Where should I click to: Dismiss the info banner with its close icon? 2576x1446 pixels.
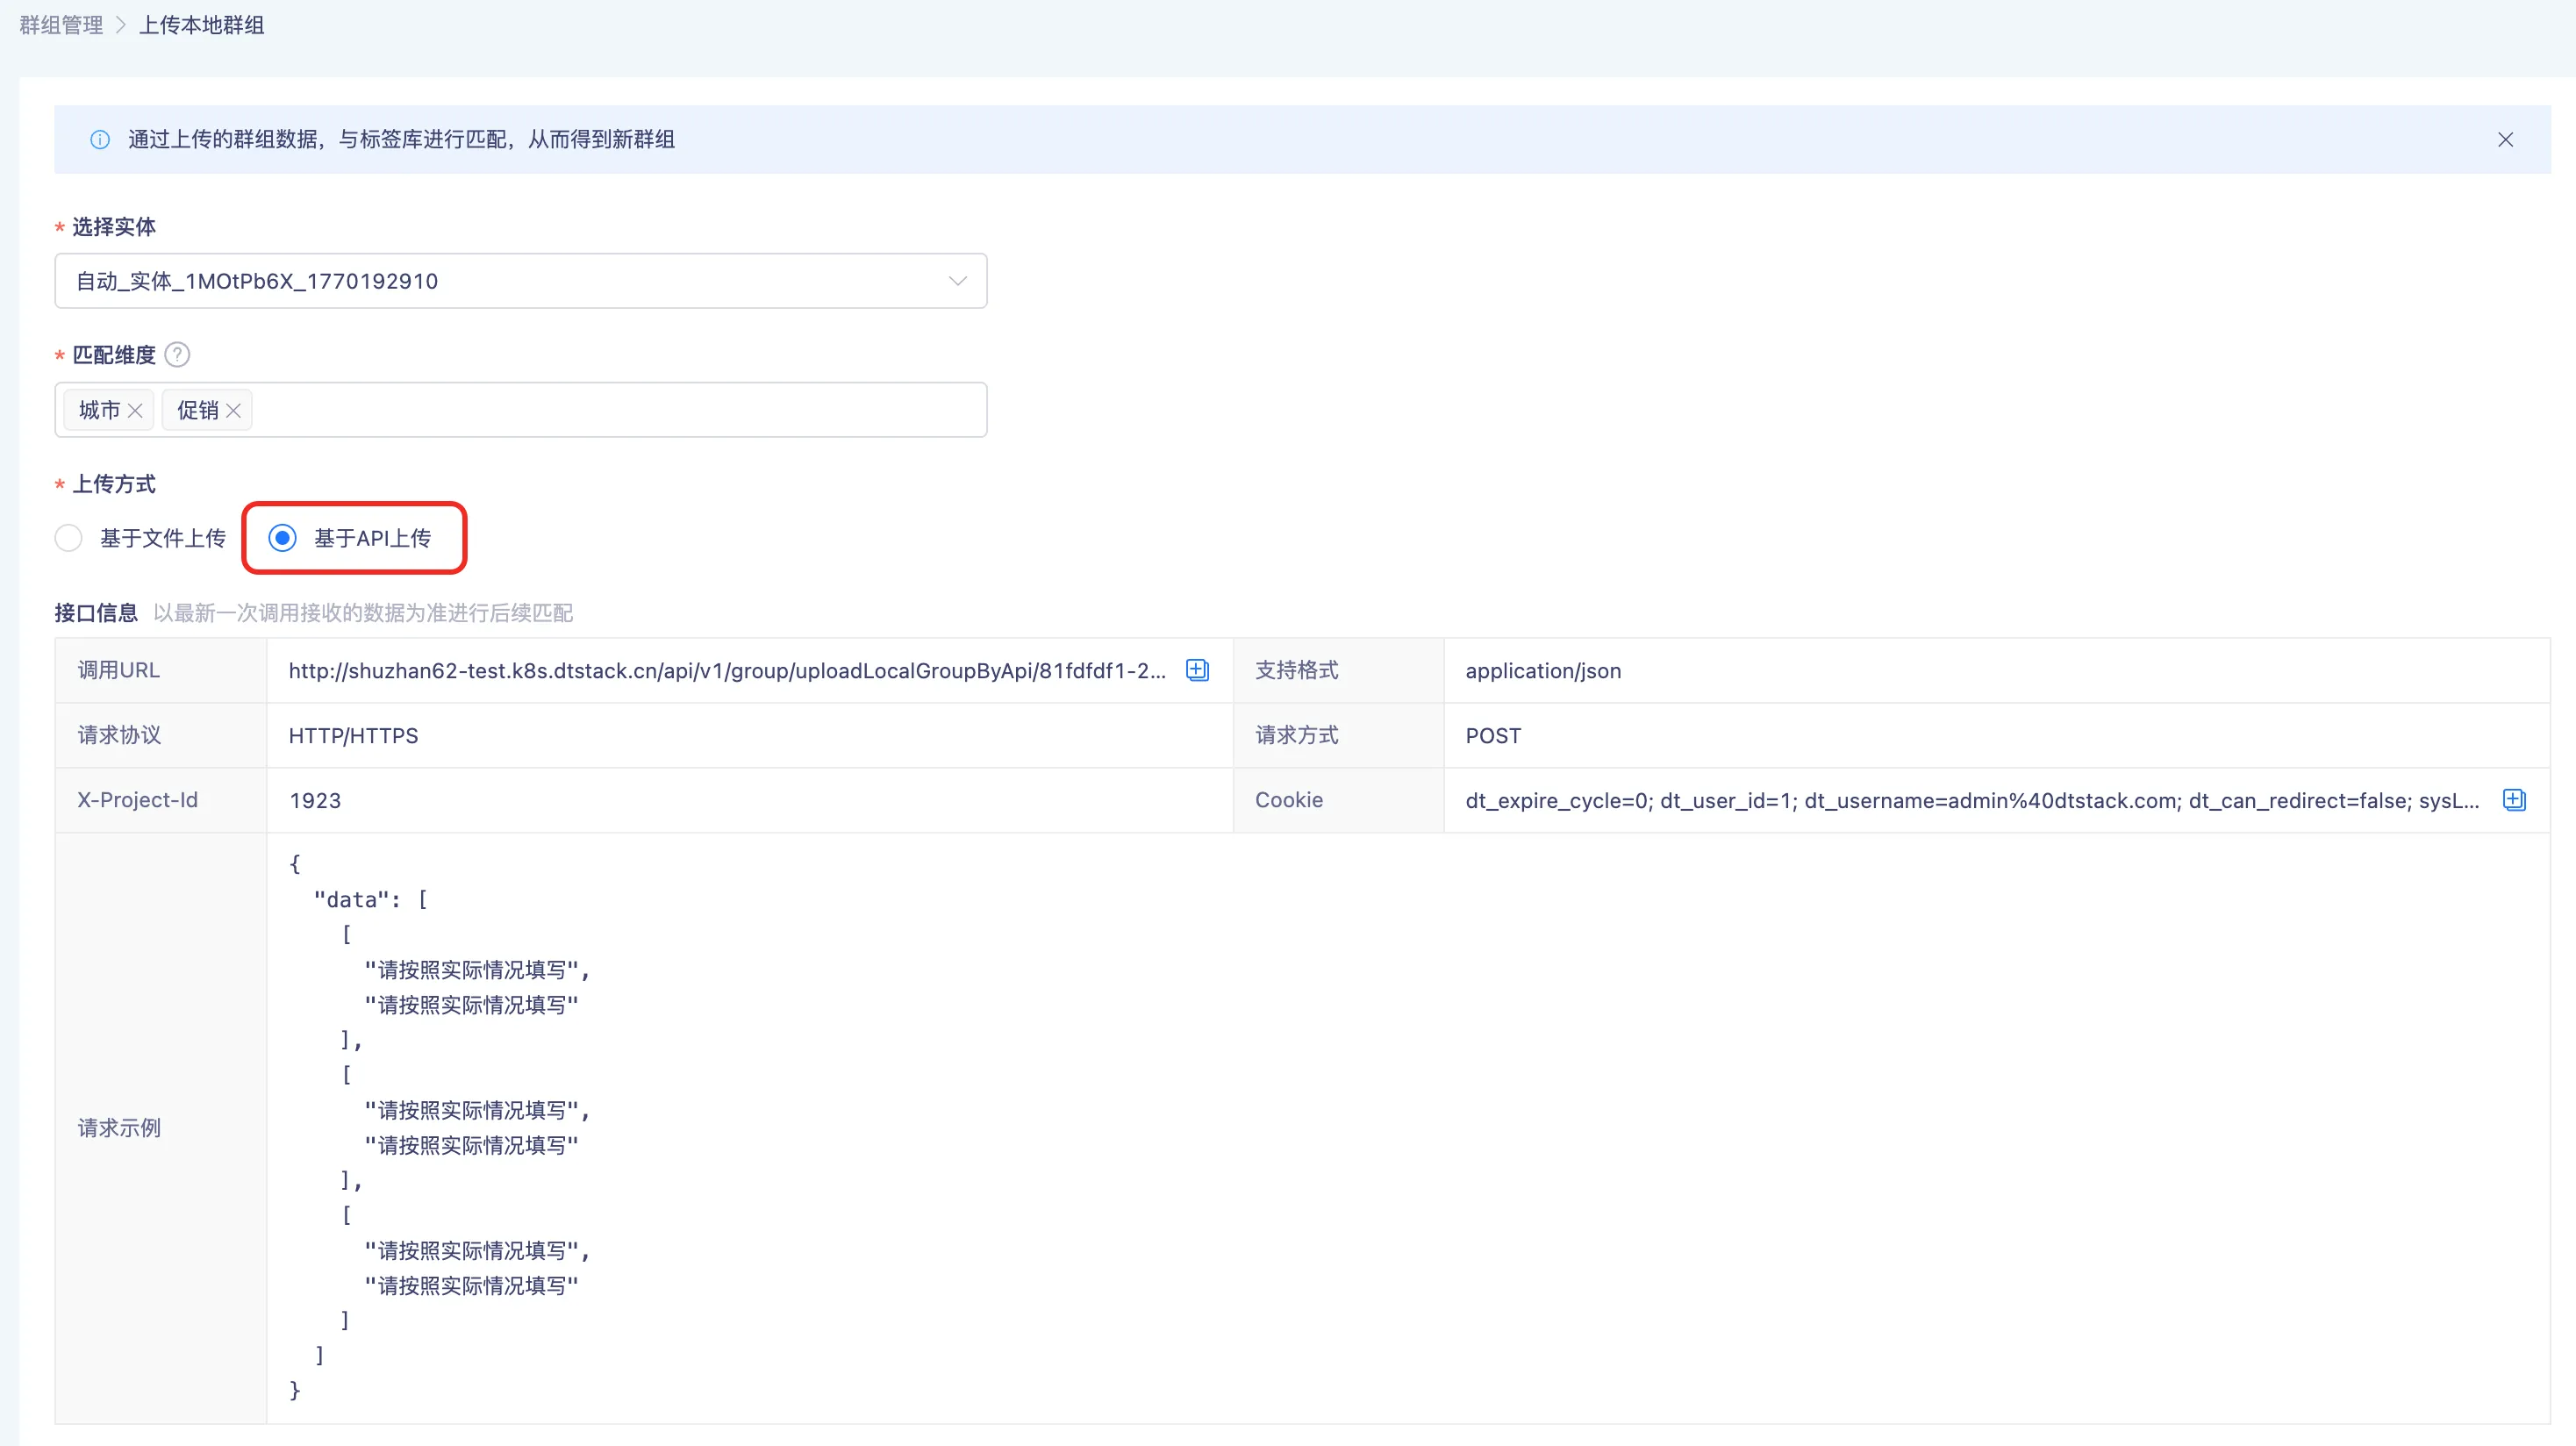2505,140
